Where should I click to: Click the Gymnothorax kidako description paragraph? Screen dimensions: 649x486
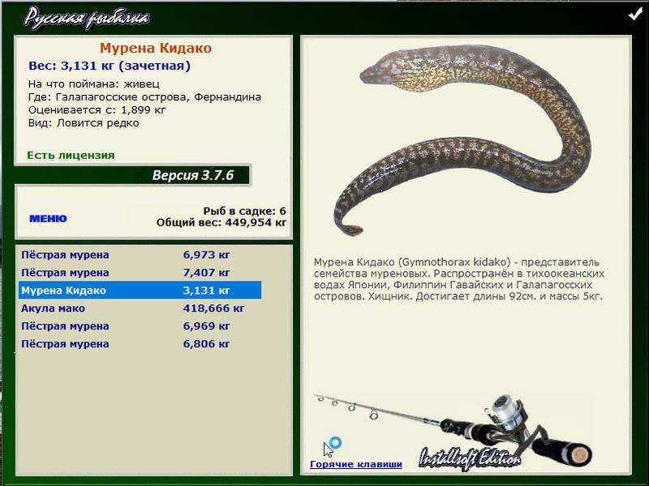459,279
